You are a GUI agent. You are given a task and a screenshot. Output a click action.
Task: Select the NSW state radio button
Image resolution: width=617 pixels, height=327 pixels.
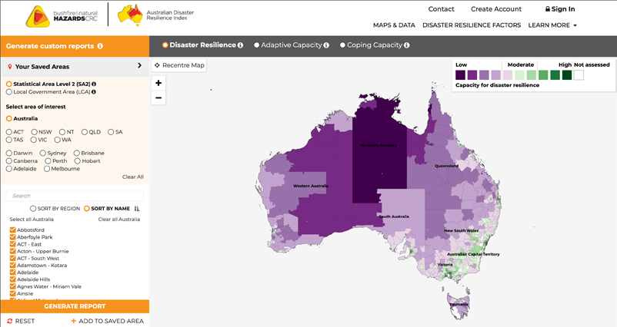click(34, 132)
